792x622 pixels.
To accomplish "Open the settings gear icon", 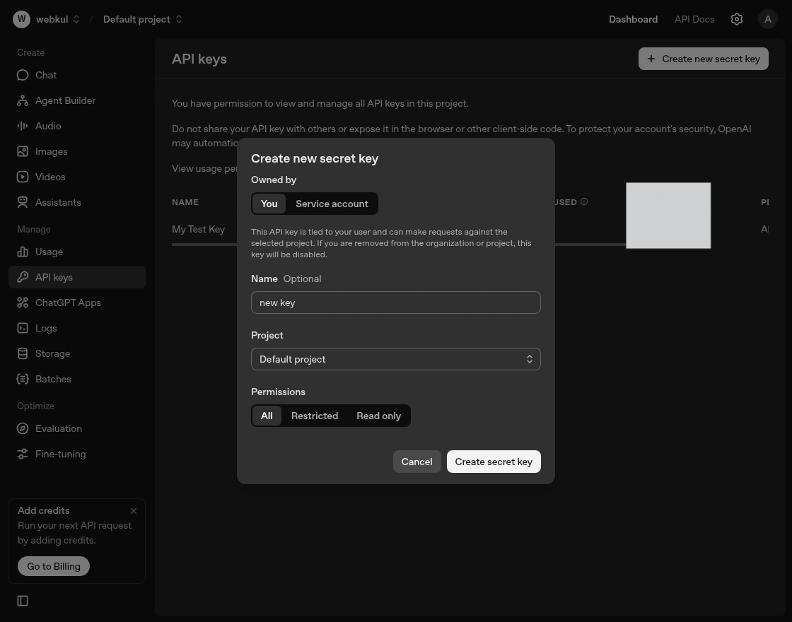I will pyautogui.click(x=737, y=19).
